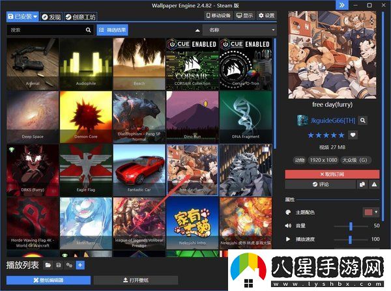Expand the 已安装 tab dropdown arrow
This screenshot has width=391, height=291.
click(35, 17)
